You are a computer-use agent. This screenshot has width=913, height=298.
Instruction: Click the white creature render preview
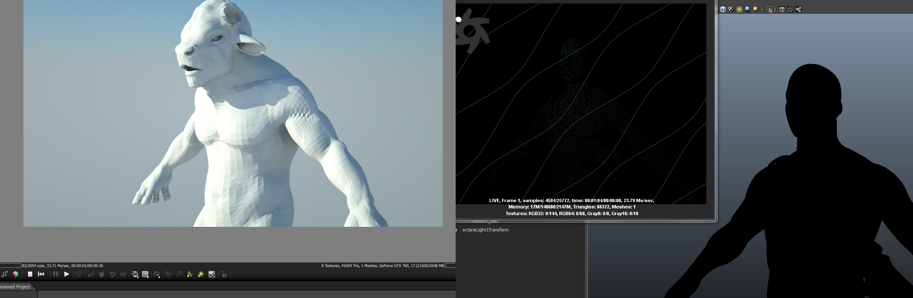pyautogui.click(x=233, y=113)
